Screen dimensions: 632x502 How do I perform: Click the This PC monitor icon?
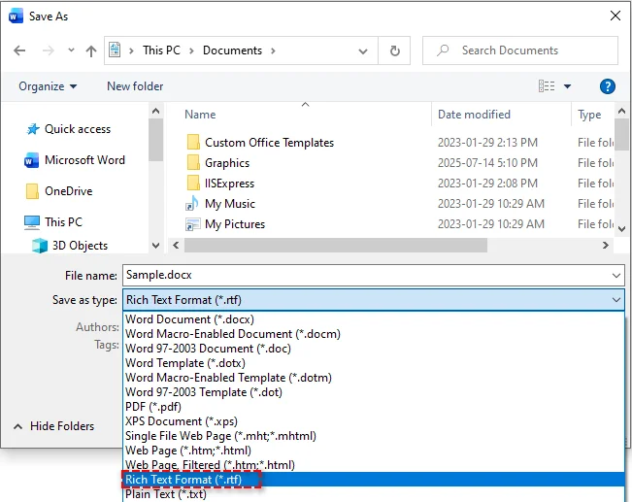point(32,222)
